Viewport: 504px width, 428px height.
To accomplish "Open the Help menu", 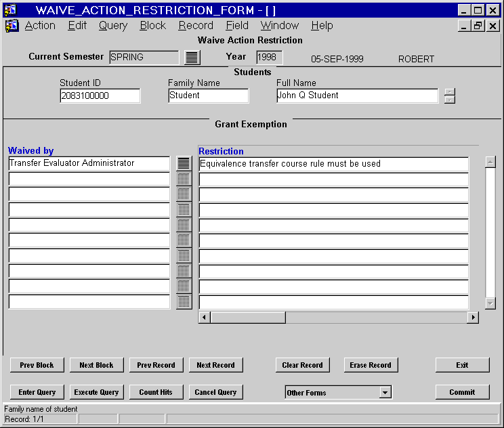I will pos(322,25).
